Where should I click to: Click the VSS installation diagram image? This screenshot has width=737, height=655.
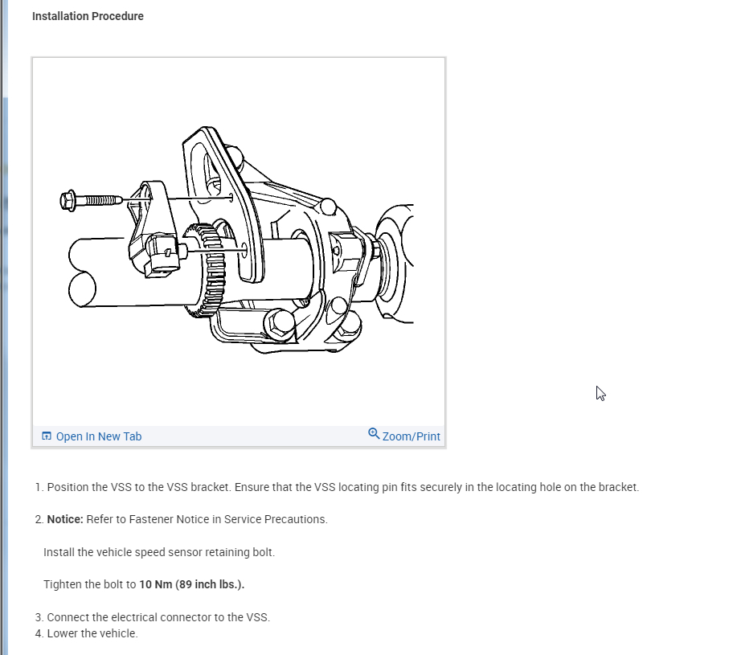[x=239, y=240]
